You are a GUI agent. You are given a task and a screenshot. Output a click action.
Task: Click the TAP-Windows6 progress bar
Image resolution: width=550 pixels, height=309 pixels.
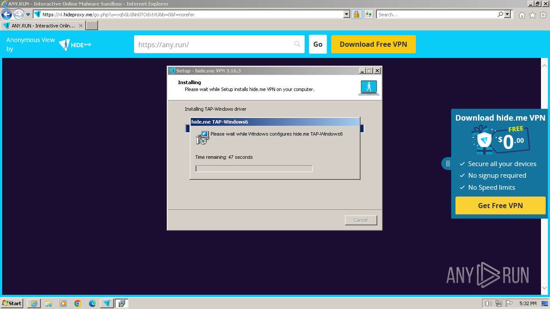tap(254, 169)
